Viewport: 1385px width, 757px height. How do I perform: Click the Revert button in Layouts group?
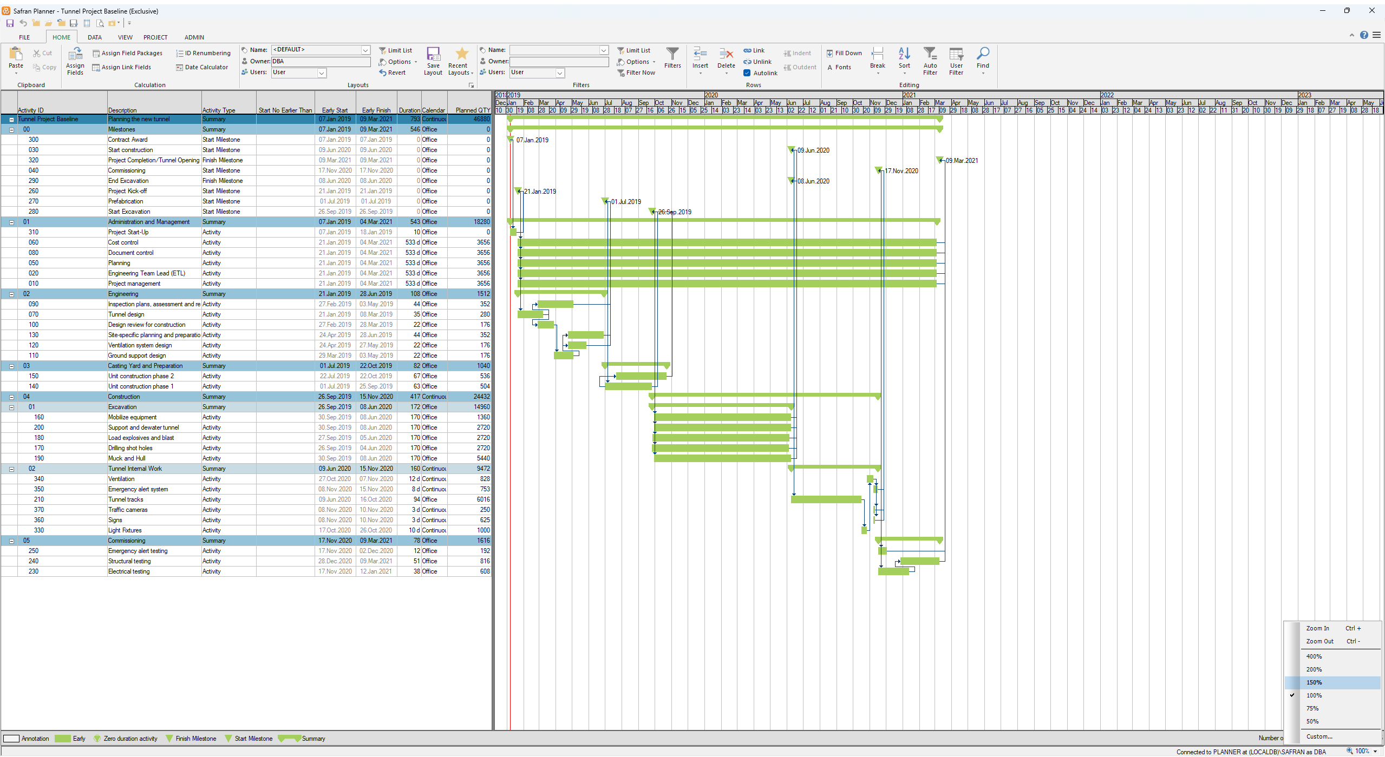tap(395, 75)
